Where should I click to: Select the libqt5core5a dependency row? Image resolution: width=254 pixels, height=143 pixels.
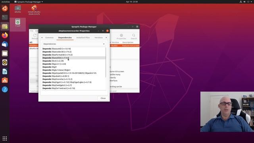tap(74, 79)
